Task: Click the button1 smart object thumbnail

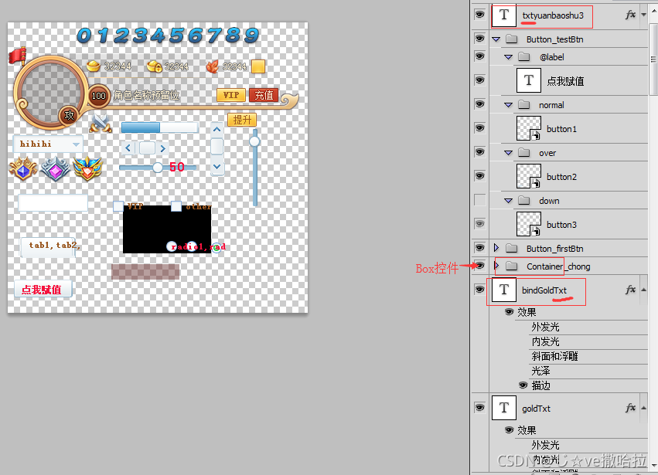Action: 528,128
